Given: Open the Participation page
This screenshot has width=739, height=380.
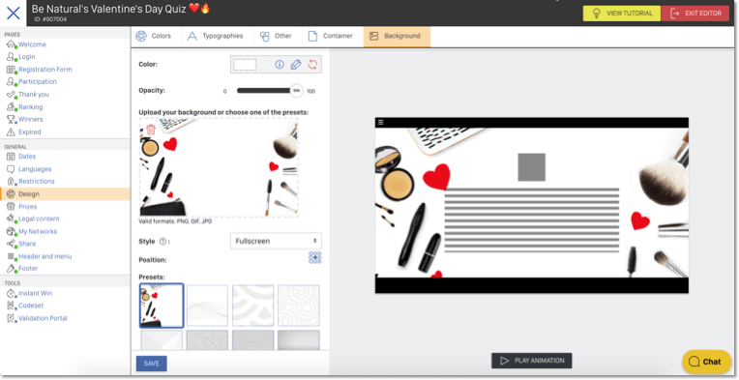Looking at the screenshot, I should pos(37,81).
